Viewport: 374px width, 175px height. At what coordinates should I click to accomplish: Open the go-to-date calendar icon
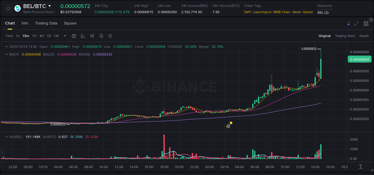(x=74, y=36)
